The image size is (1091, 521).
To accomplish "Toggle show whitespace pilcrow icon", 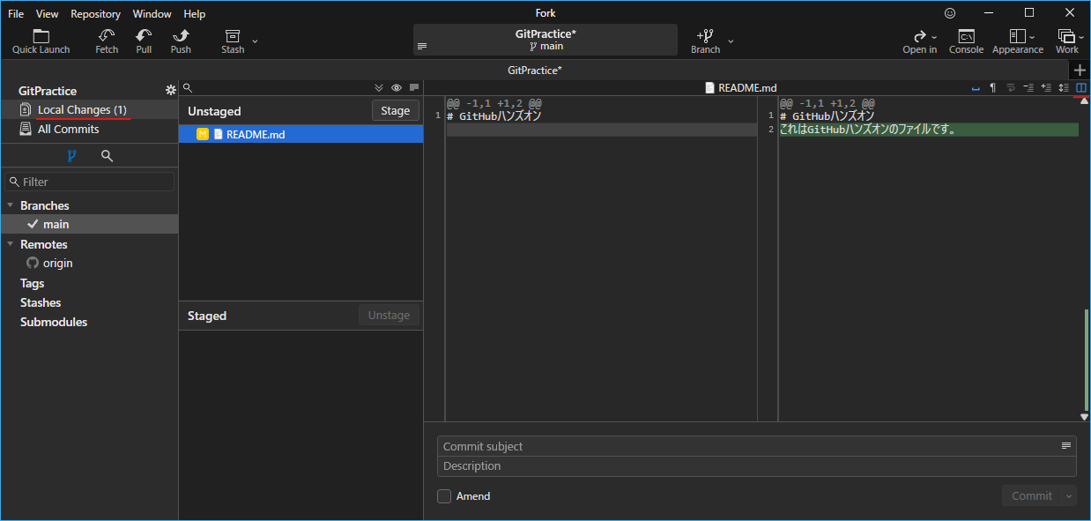I will pos(992,87).
